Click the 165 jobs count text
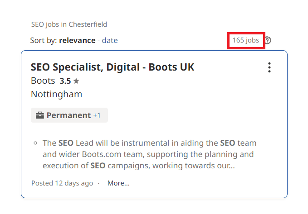Image resolution: width=308 pixels, height=214 pixels. point(246,40)
